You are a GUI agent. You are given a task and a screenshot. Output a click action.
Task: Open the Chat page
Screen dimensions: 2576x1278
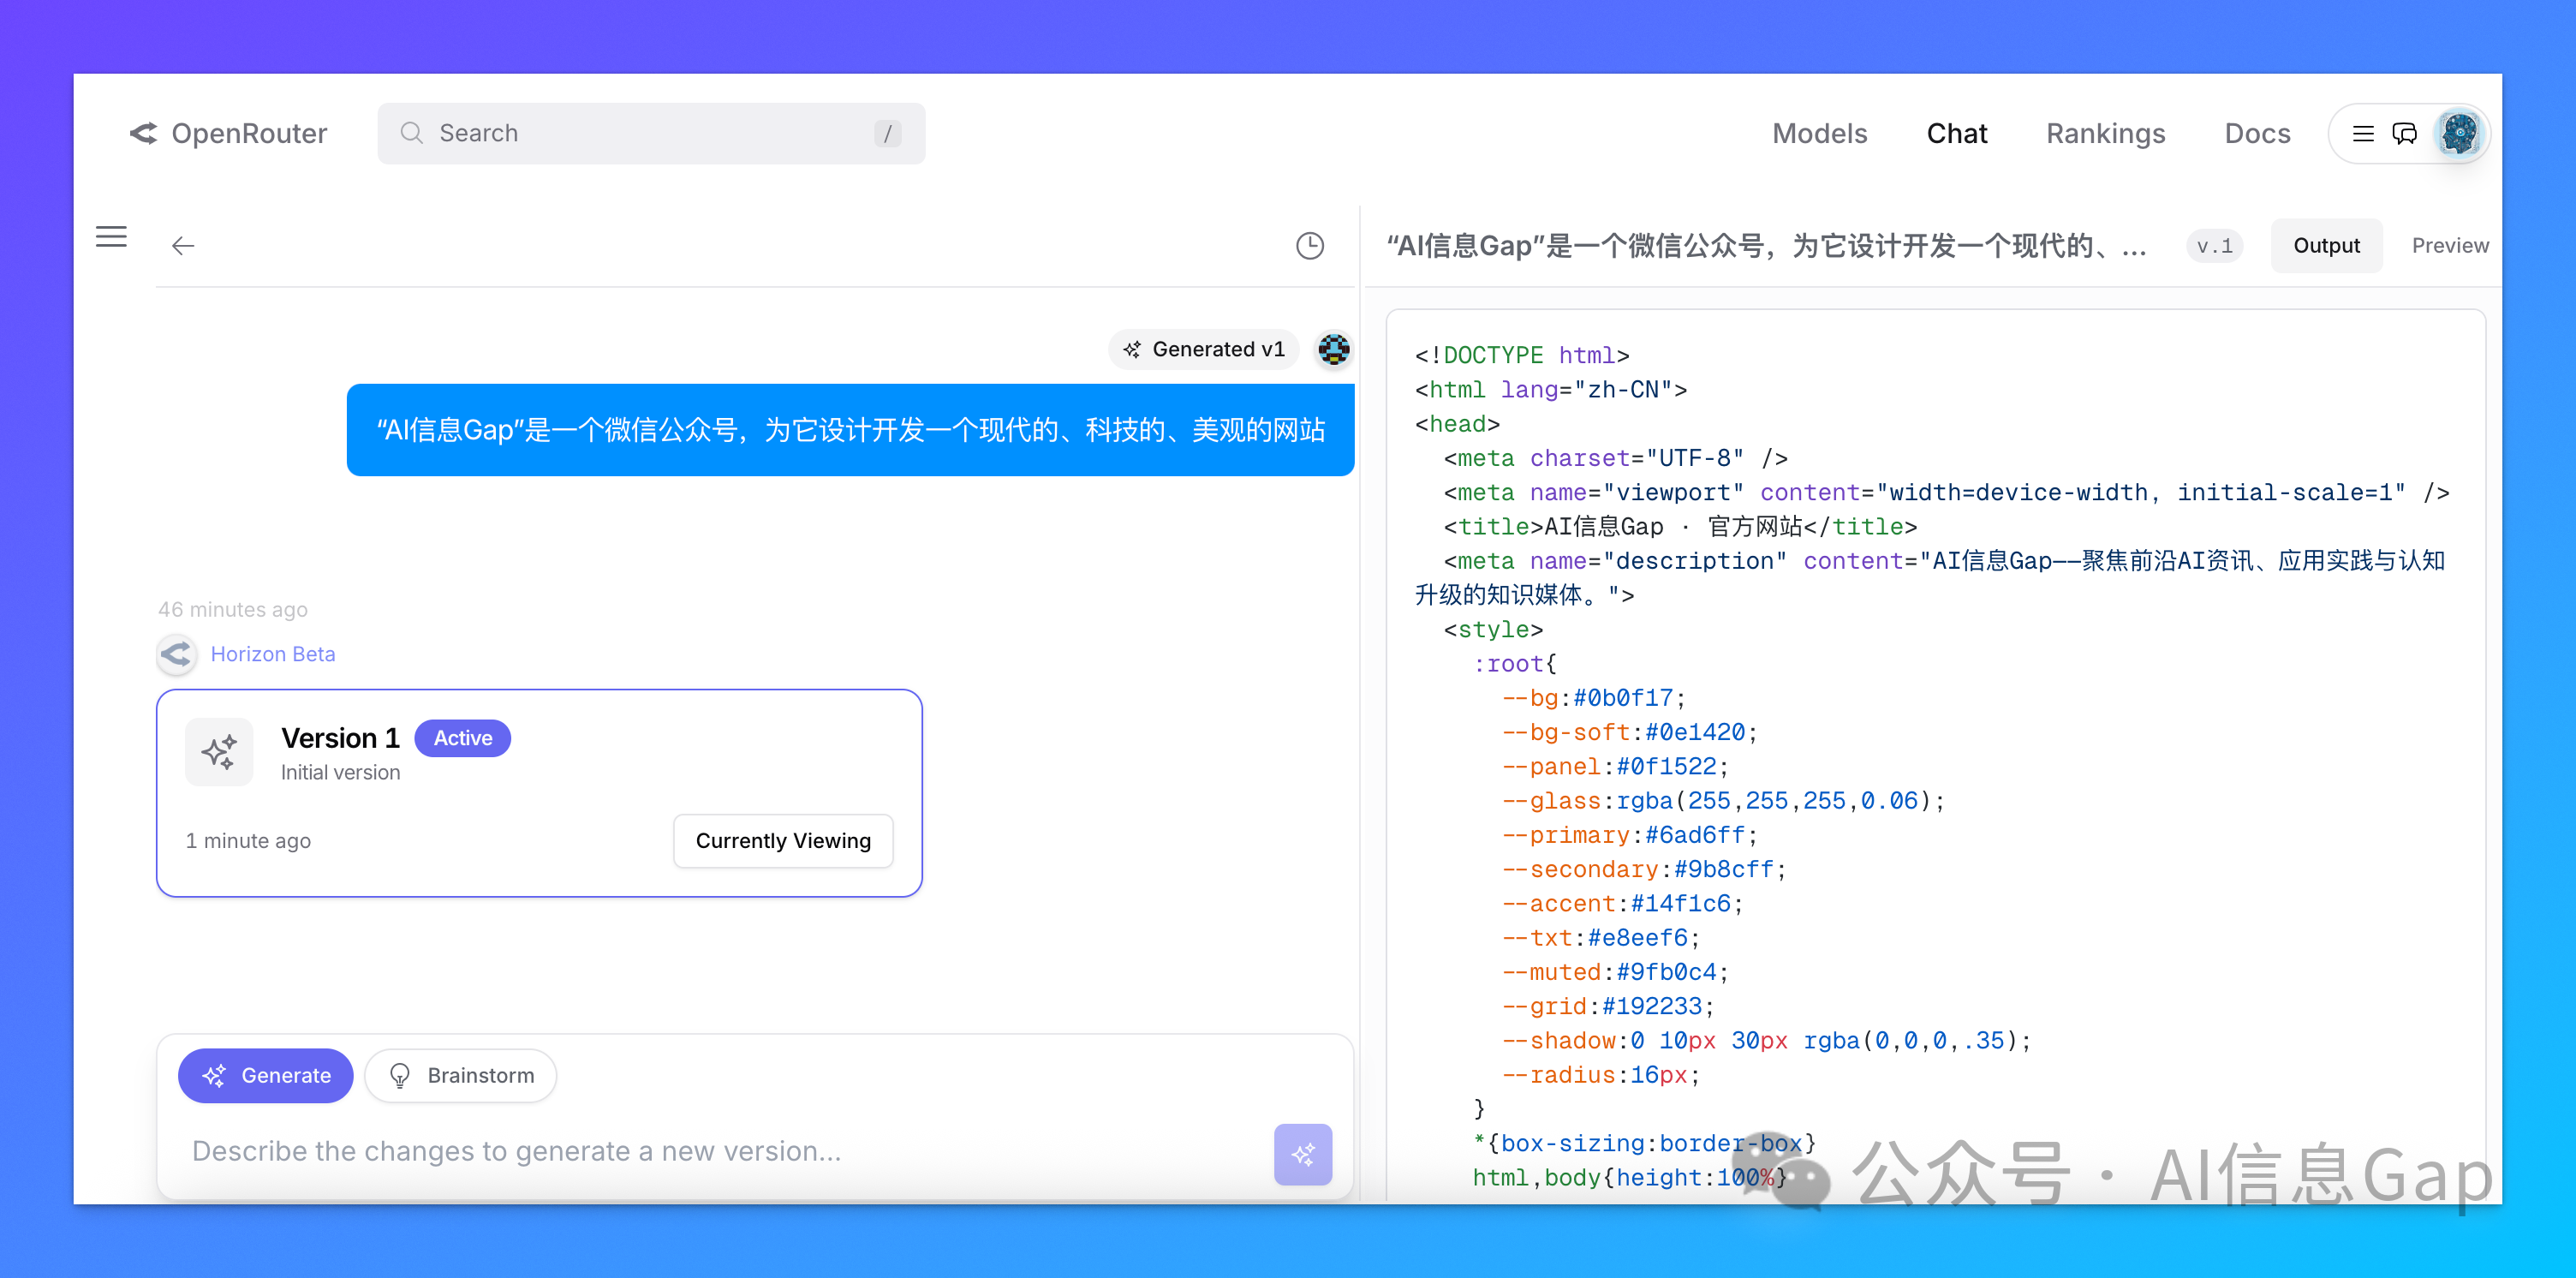1957,133
